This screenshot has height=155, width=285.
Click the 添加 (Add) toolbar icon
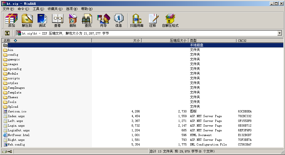click(11, 21)
